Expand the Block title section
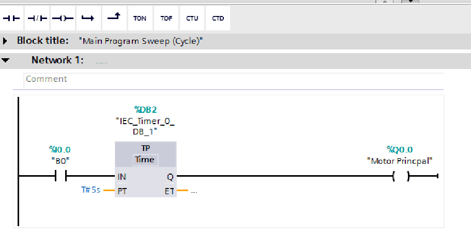 coord(5,41)
